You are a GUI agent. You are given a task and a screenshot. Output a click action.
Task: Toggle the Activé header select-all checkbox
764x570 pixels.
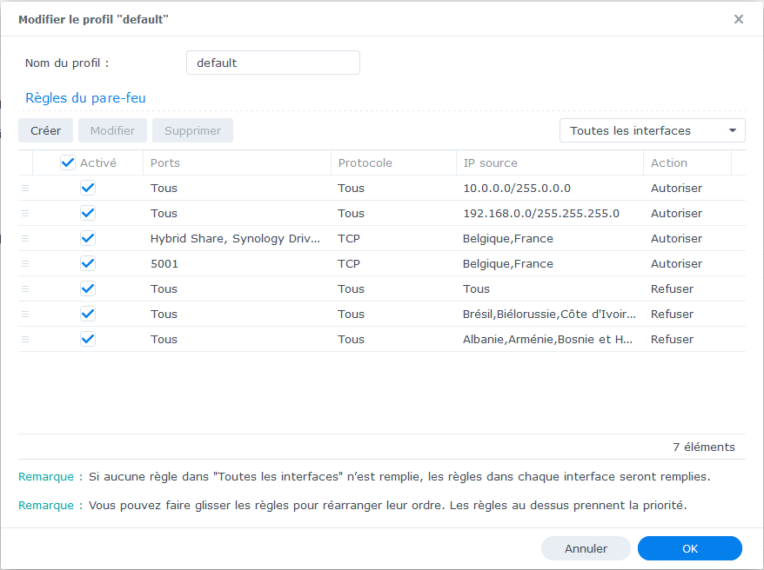68,162
